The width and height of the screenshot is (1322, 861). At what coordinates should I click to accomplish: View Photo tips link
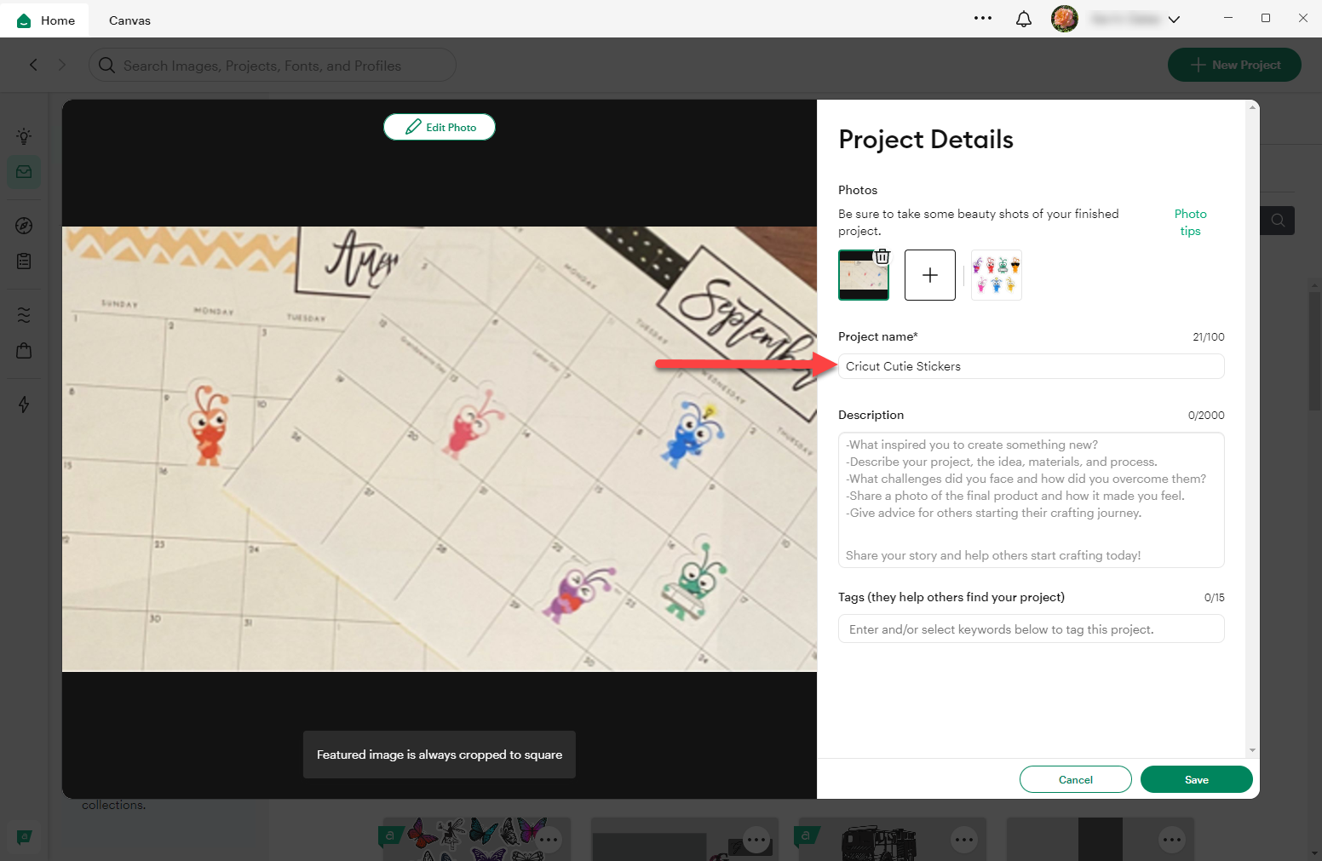pos(1189,221)
